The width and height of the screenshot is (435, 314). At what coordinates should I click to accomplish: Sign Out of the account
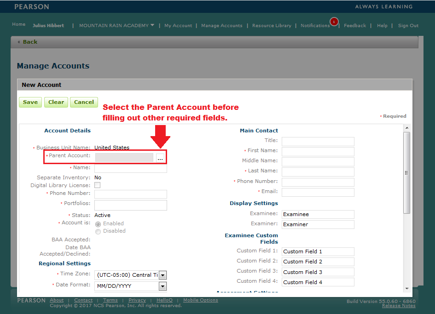click(408, 26)
